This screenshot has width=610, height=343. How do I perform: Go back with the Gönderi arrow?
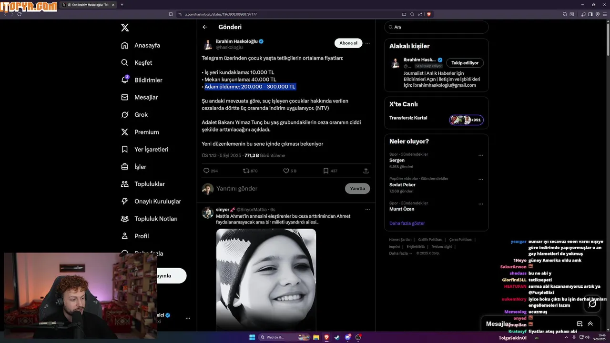[205, 27]
